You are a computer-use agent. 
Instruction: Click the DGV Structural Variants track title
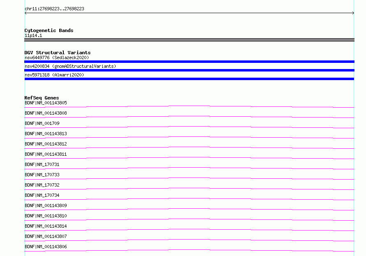[x=58, y=53]
